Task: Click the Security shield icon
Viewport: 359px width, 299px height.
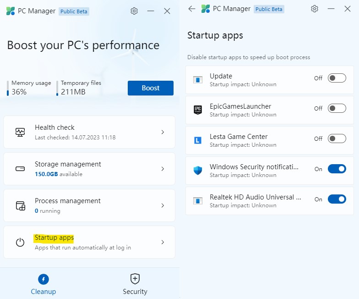Action: click(x=135, y=279)
